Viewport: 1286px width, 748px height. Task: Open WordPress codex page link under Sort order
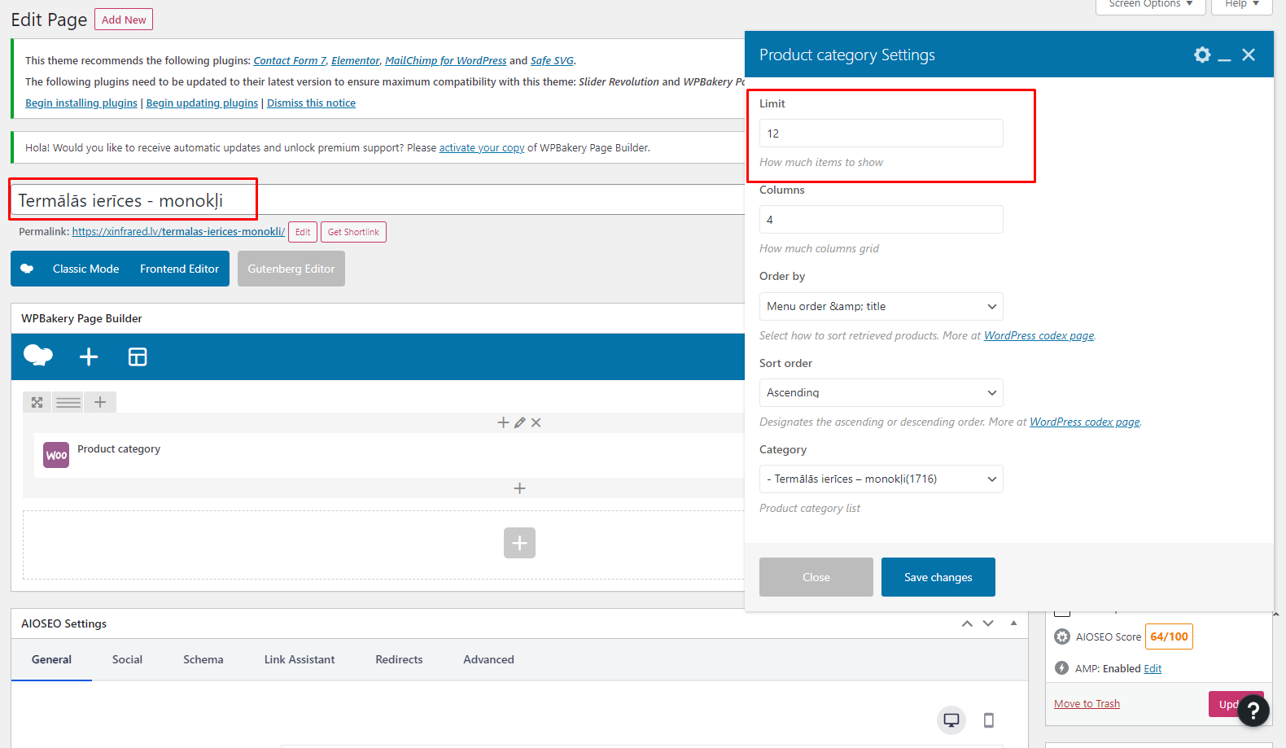click(x=1084, y=422)
